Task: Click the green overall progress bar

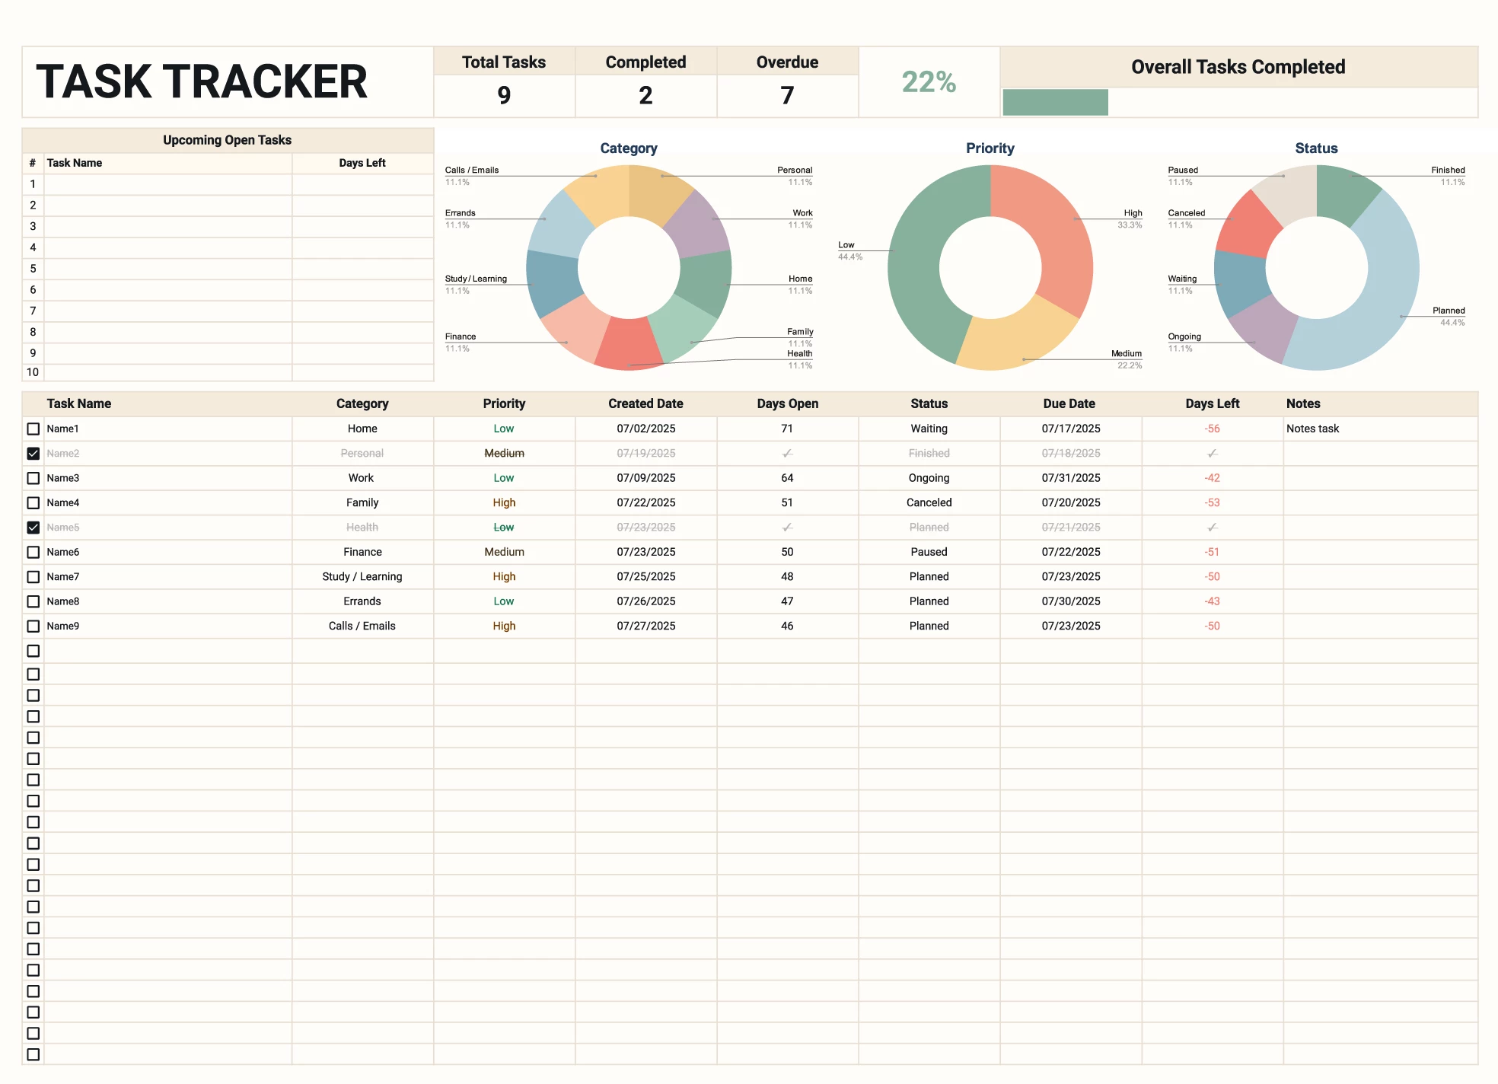Action: (x=1055, y=103)
